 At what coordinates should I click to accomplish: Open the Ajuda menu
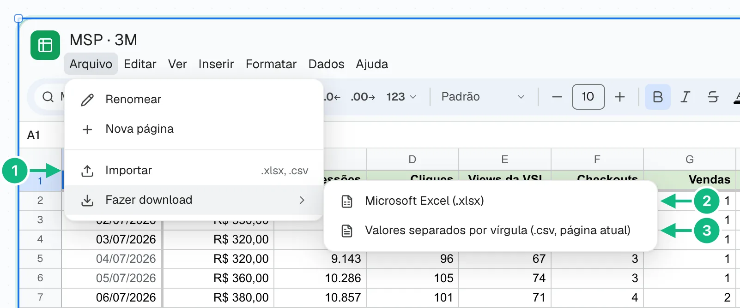[372, 64]
